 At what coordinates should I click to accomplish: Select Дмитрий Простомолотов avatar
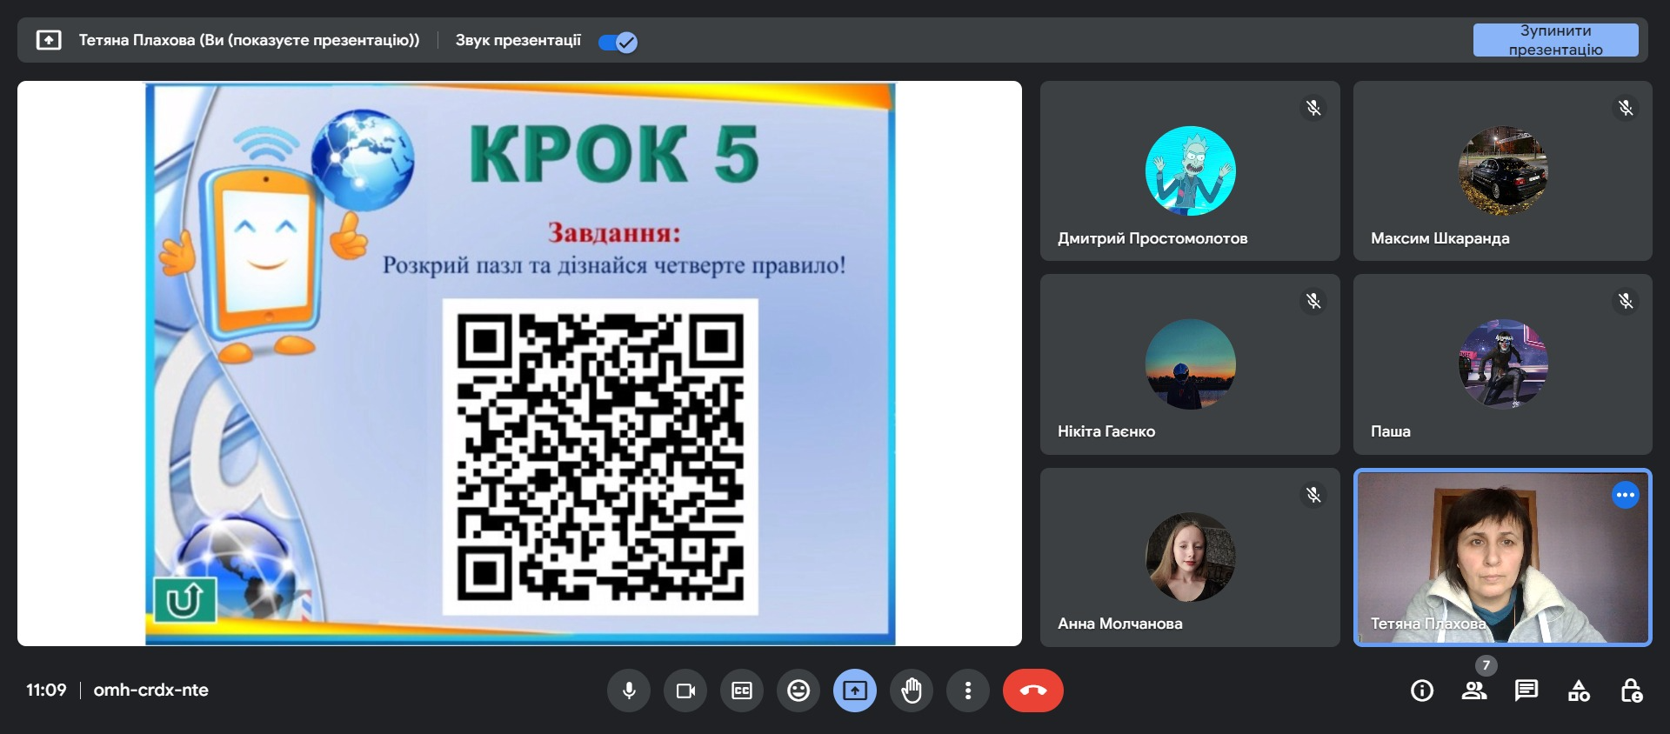click(x=1190, y=170)
